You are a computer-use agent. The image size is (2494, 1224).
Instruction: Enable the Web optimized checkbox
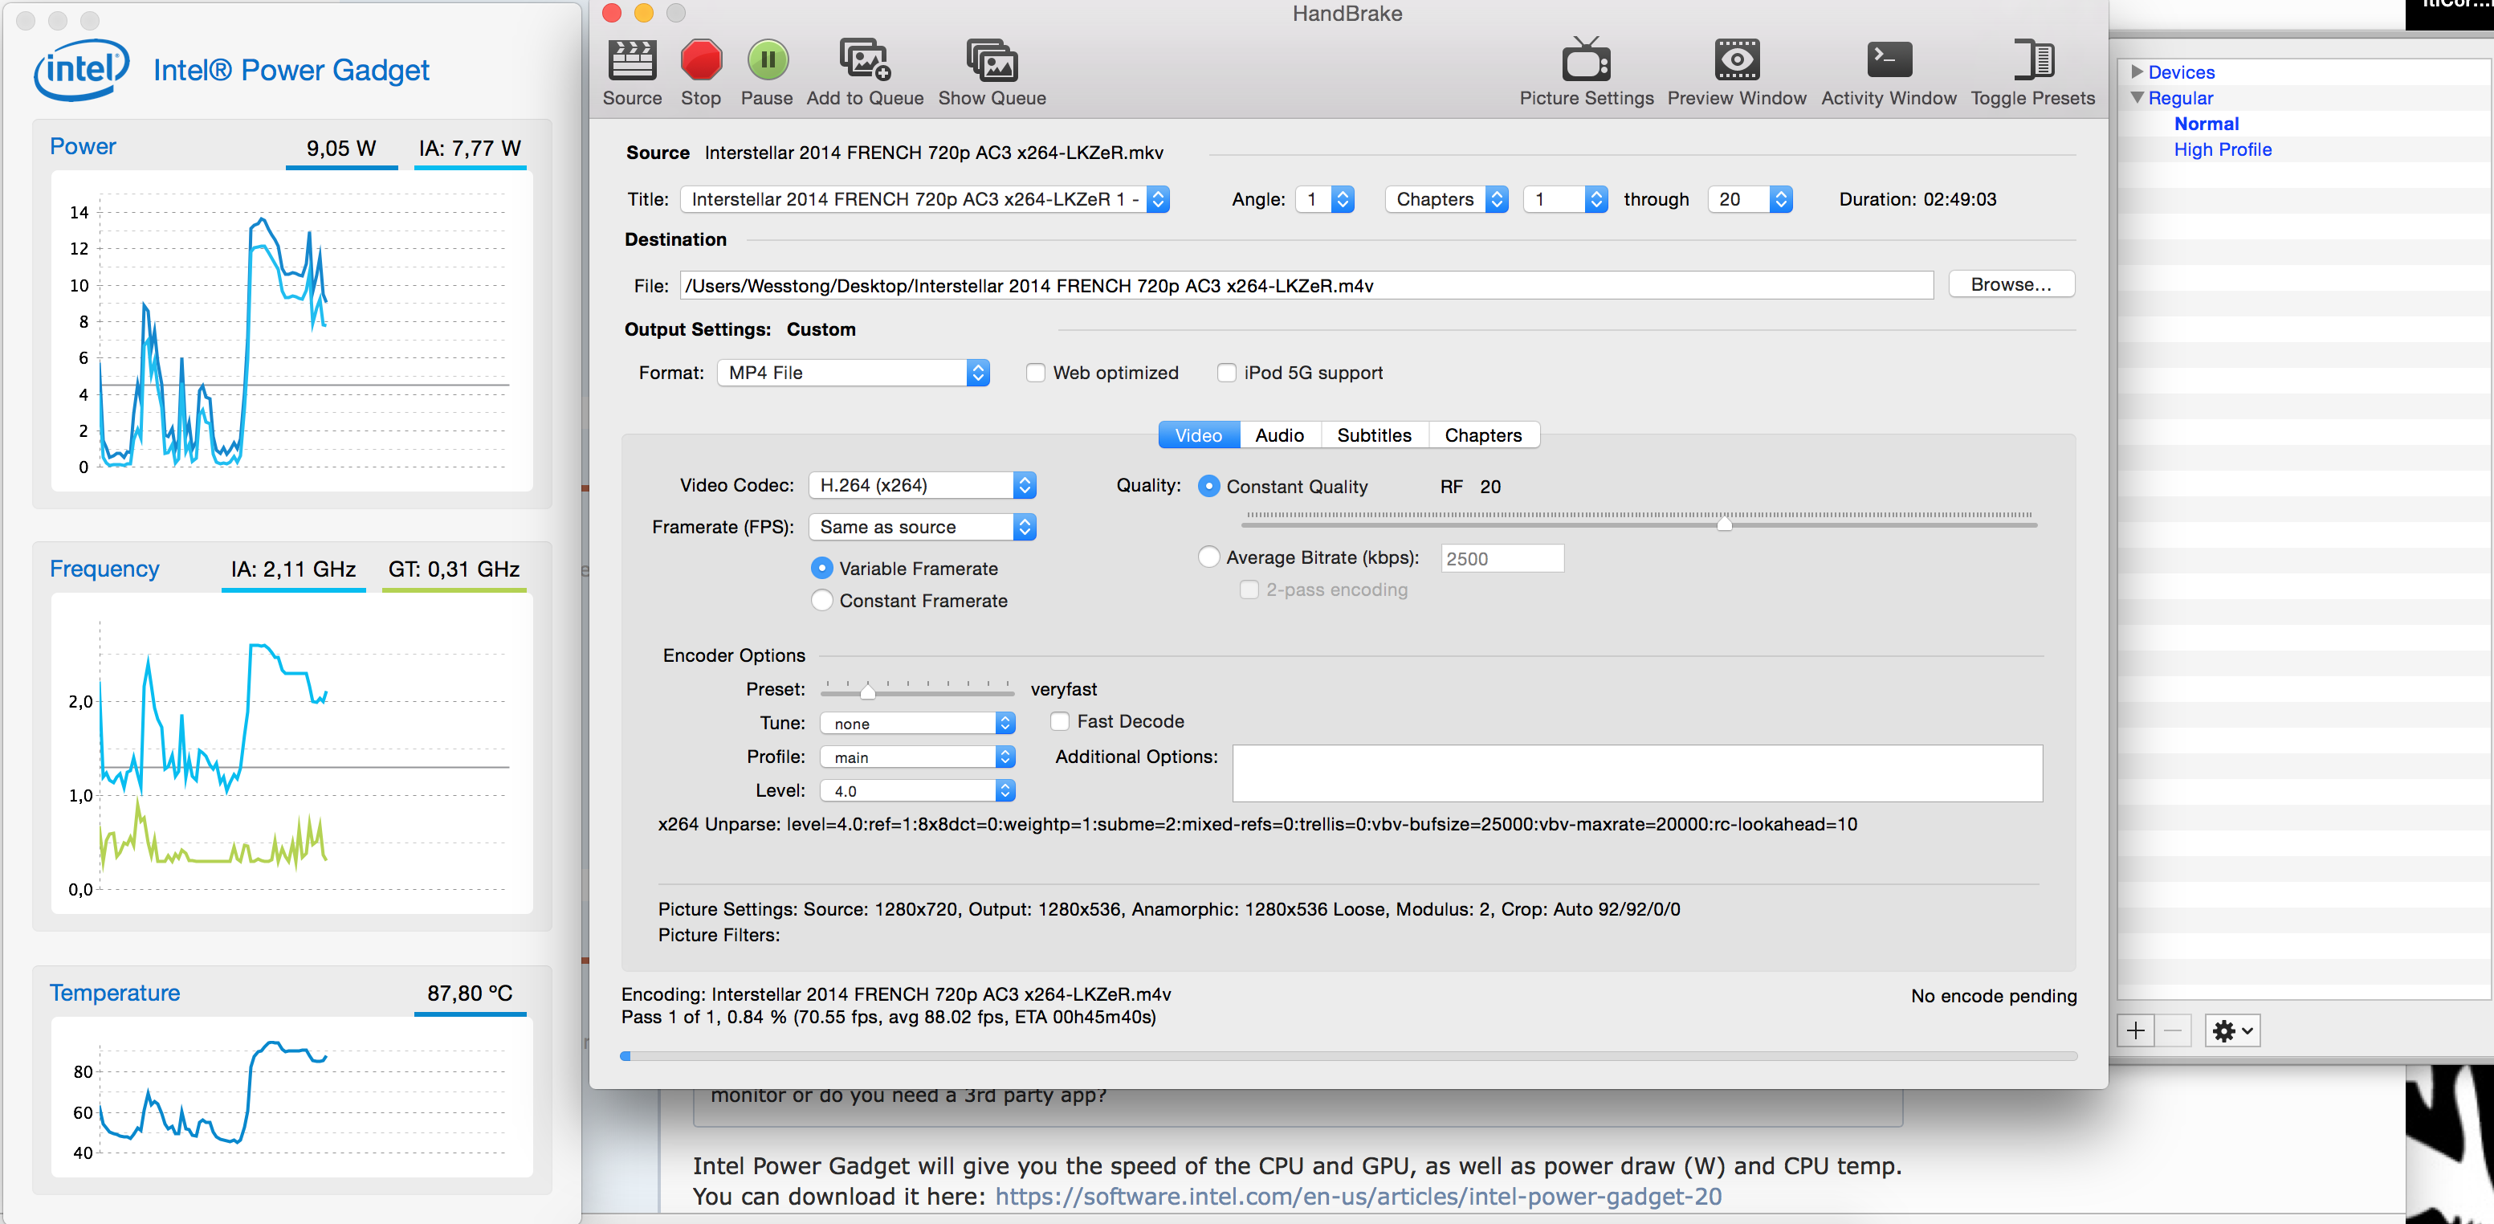tap(1035, 373)
